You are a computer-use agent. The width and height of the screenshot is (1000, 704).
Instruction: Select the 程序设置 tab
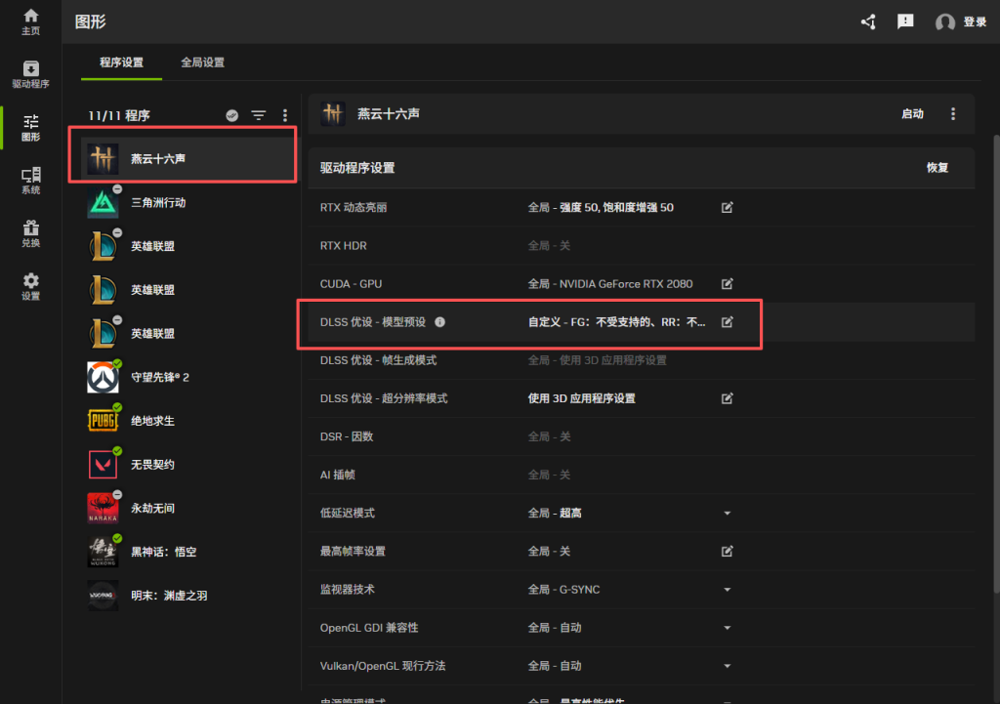coord(121,62)
